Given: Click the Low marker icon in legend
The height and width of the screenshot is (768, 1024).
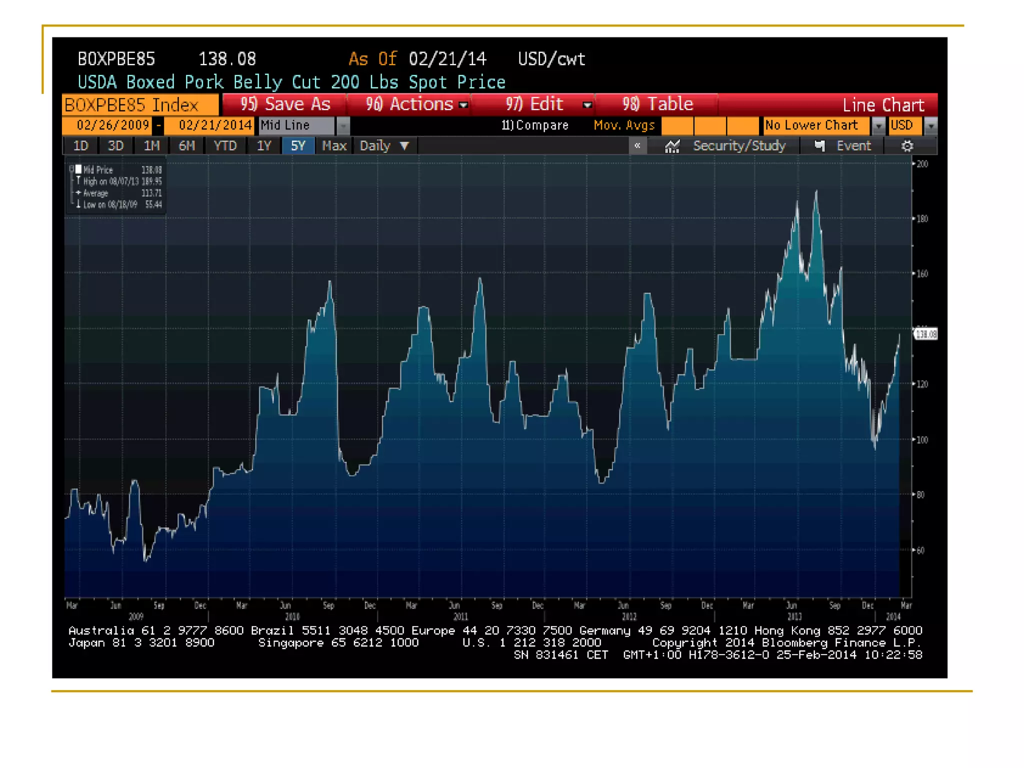Looking at the screenshot, I should 78,204.
